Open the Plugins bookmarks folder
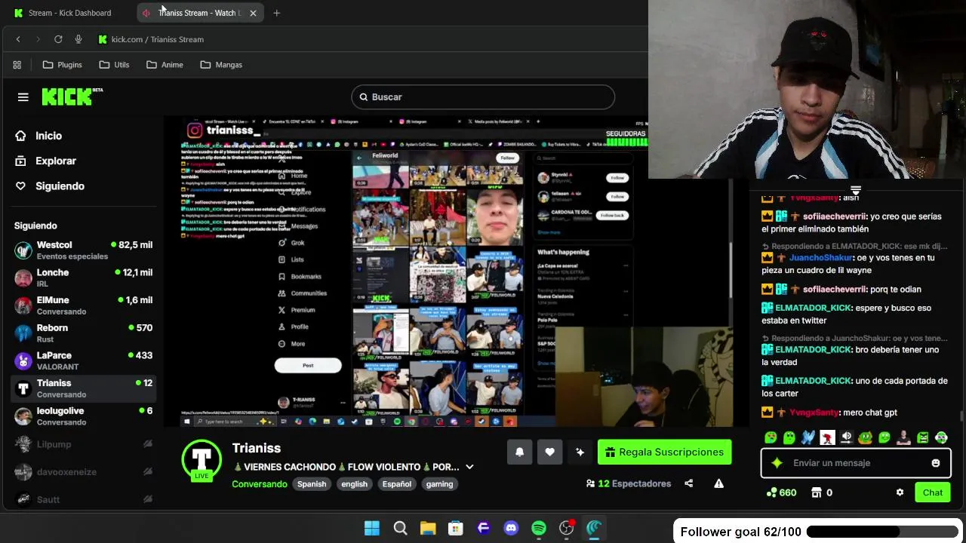 [63, 65]
